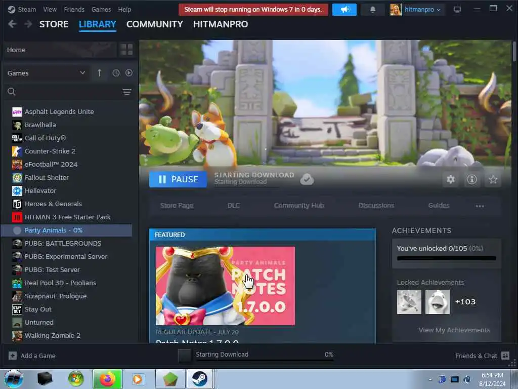Click the cloud status icon
Viewport: 518px width, 389px height.
[x=307, y=179]
